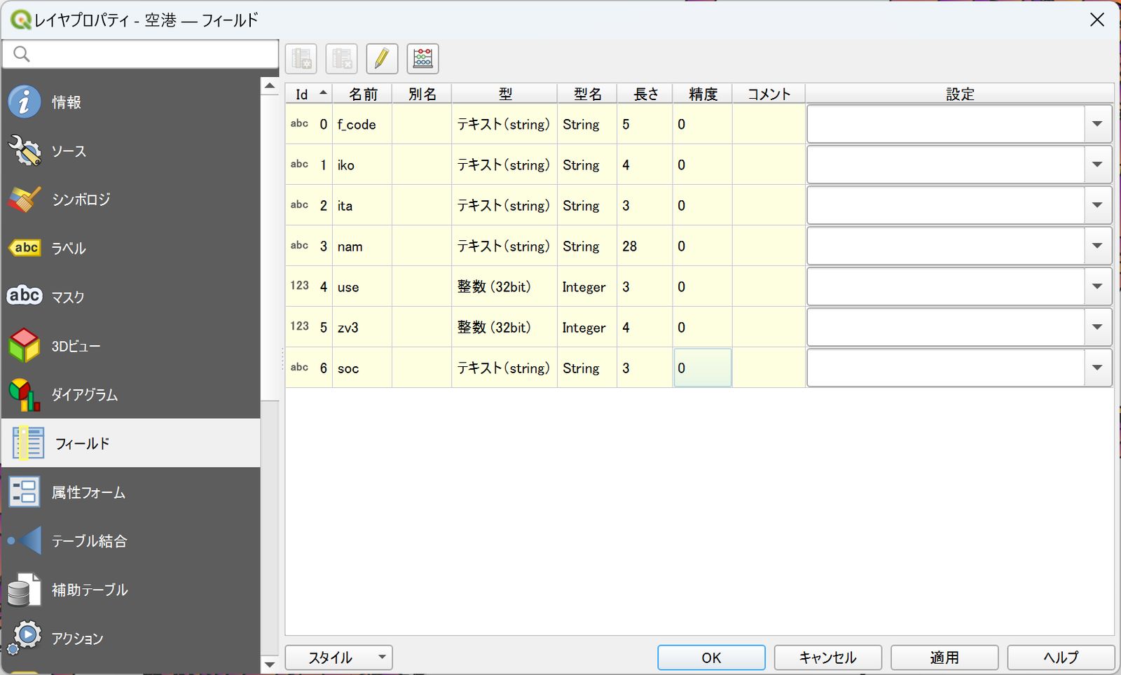
Task: Click the New Field toolbar icon
Action: click(301, 59)
